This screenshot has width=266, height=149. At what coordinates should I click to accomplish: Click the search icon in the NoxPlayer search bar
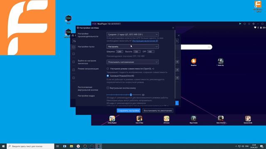point(209,47)
